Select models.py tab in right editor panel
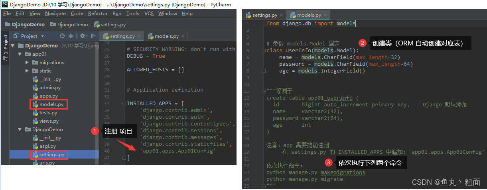487x190 pixels. click(x=308, y=15)
